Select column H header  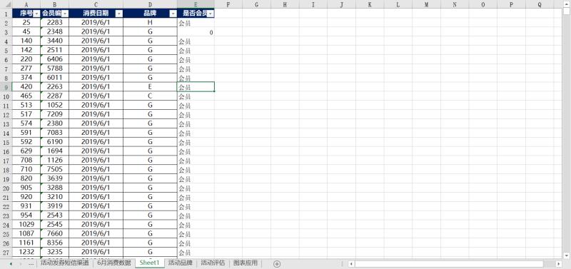(x=285, y=4)
